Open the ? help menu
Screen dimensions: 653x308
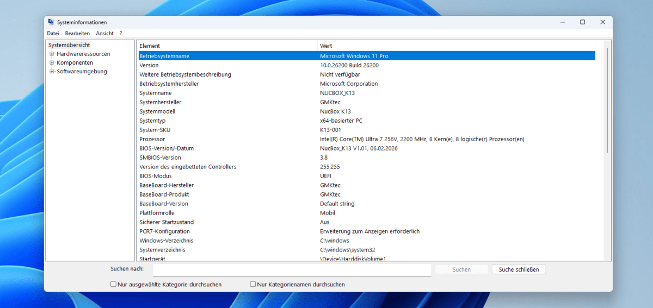(x=121, y=33)
